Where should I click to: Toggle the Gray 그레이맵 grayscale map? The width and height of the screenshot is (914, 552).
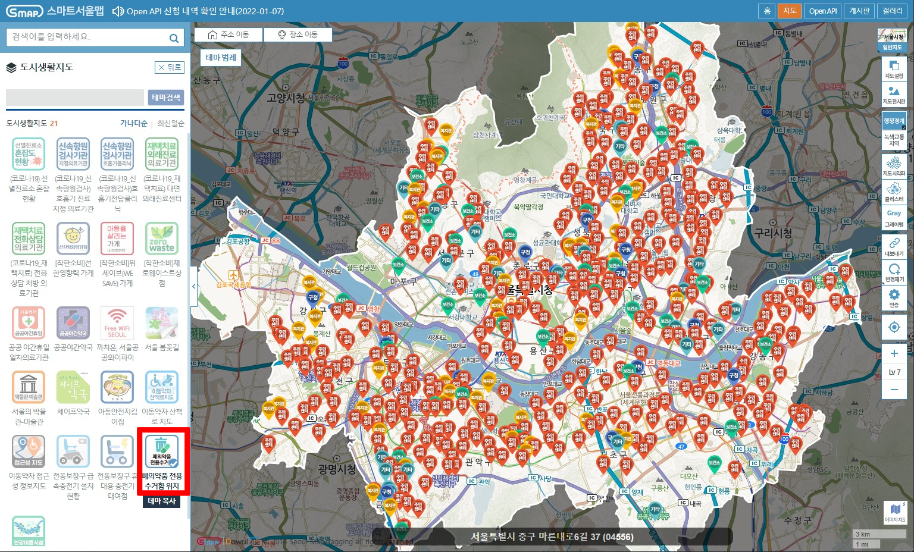point(894,218)
